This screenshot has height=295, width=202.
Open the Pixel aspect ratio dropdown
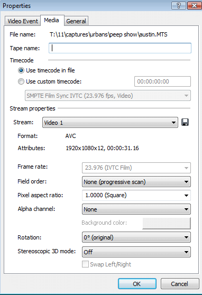point(136,195)
